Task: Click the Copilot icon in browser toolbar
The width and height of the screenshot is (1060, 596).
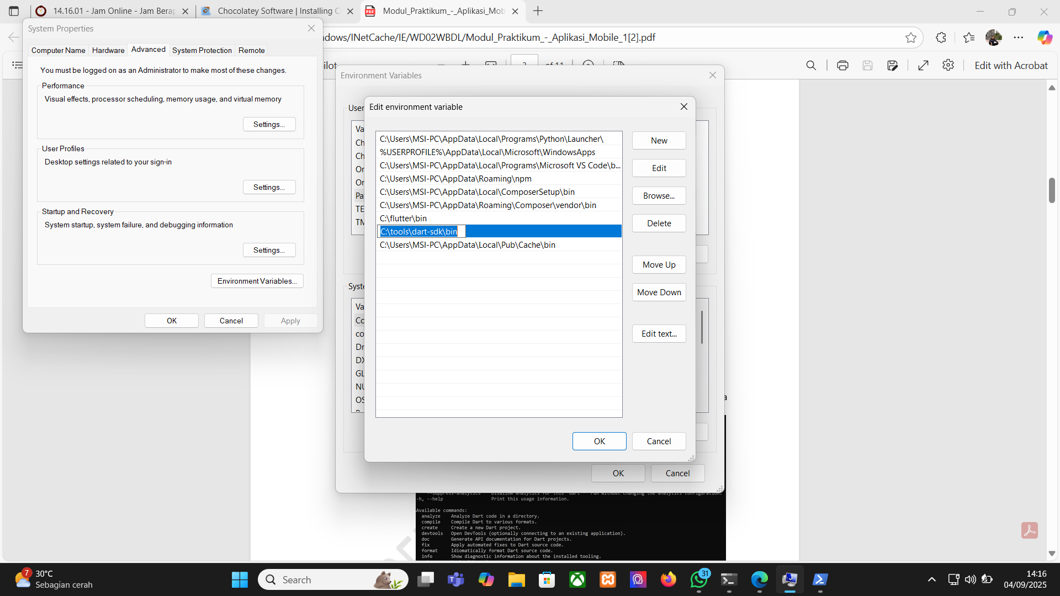Action: pyautogui.click(x=1045, y=38)
